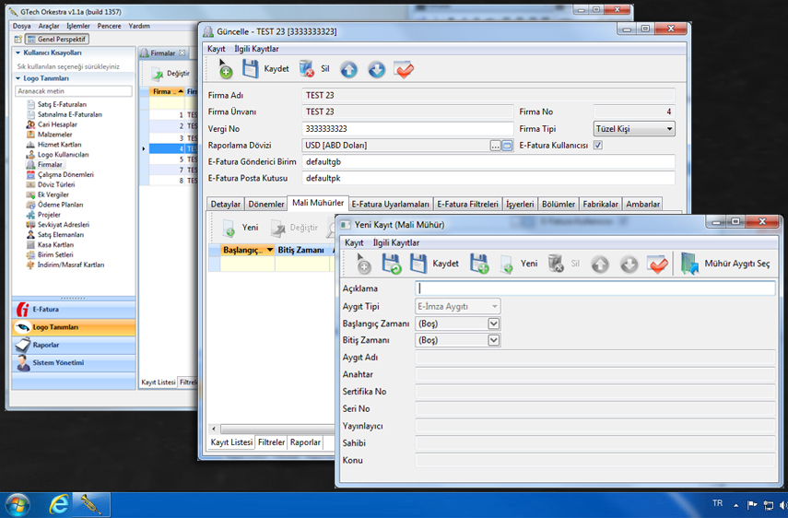This screenshot has width=788, height=518.
Task: Expand the Firma Tipi combo box
Action: click(668, 129)
